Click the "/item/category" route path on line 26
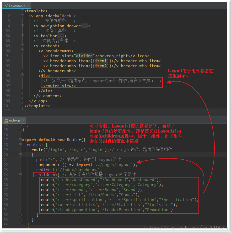231x233 pixels. (74, 185)
